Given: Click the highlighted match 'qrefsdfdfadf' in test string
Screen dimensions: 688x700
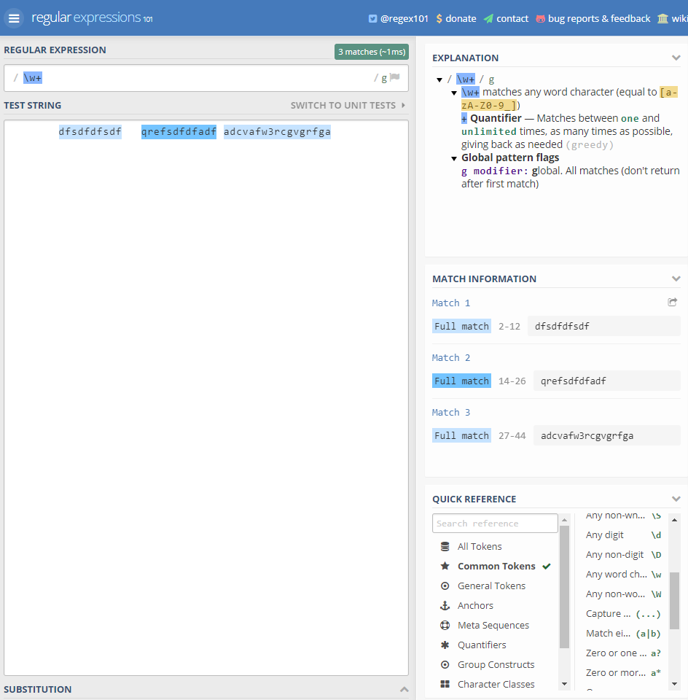Looking at the screenshot, I should [x=179, y=132].
